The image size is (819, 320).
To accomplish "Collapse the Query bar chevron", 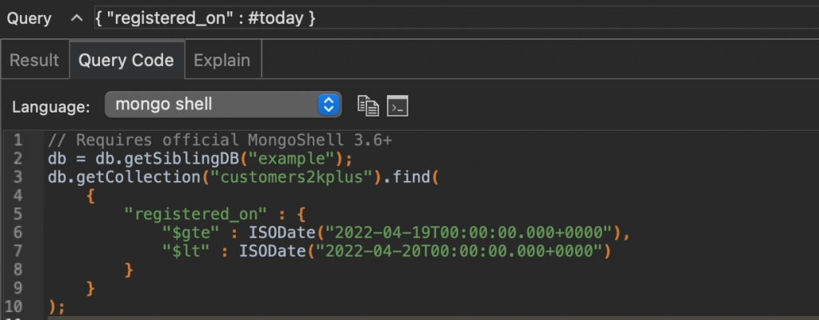I will click(x=76, y=19).
